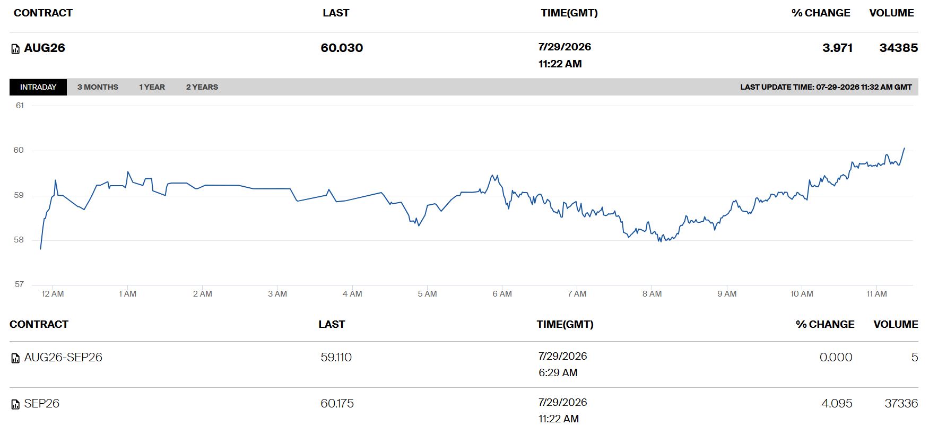Switch to the 3 MONTHS tab
929x434 pixels.
[98, 87]
